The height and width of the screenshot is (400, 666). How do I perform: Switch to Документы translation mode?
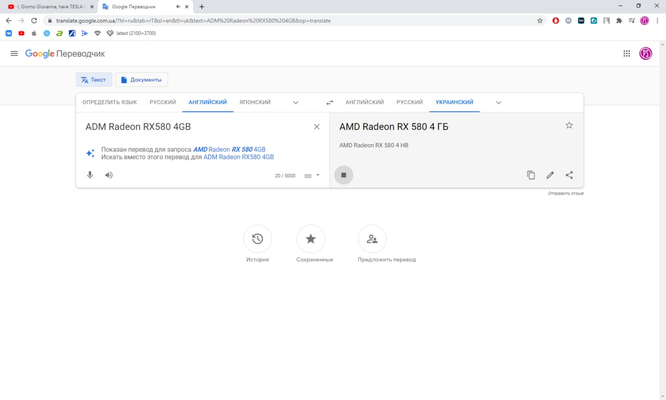click(x=142, y=80)
